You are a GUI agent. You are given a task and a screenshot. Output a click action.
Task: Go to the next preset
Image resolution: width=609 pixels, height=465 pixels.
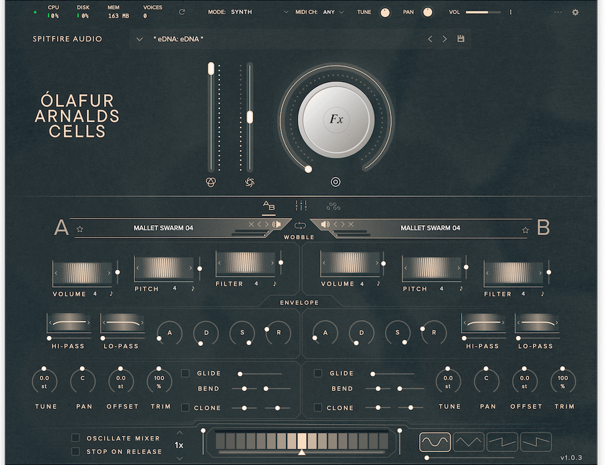(x=445, y=39)
